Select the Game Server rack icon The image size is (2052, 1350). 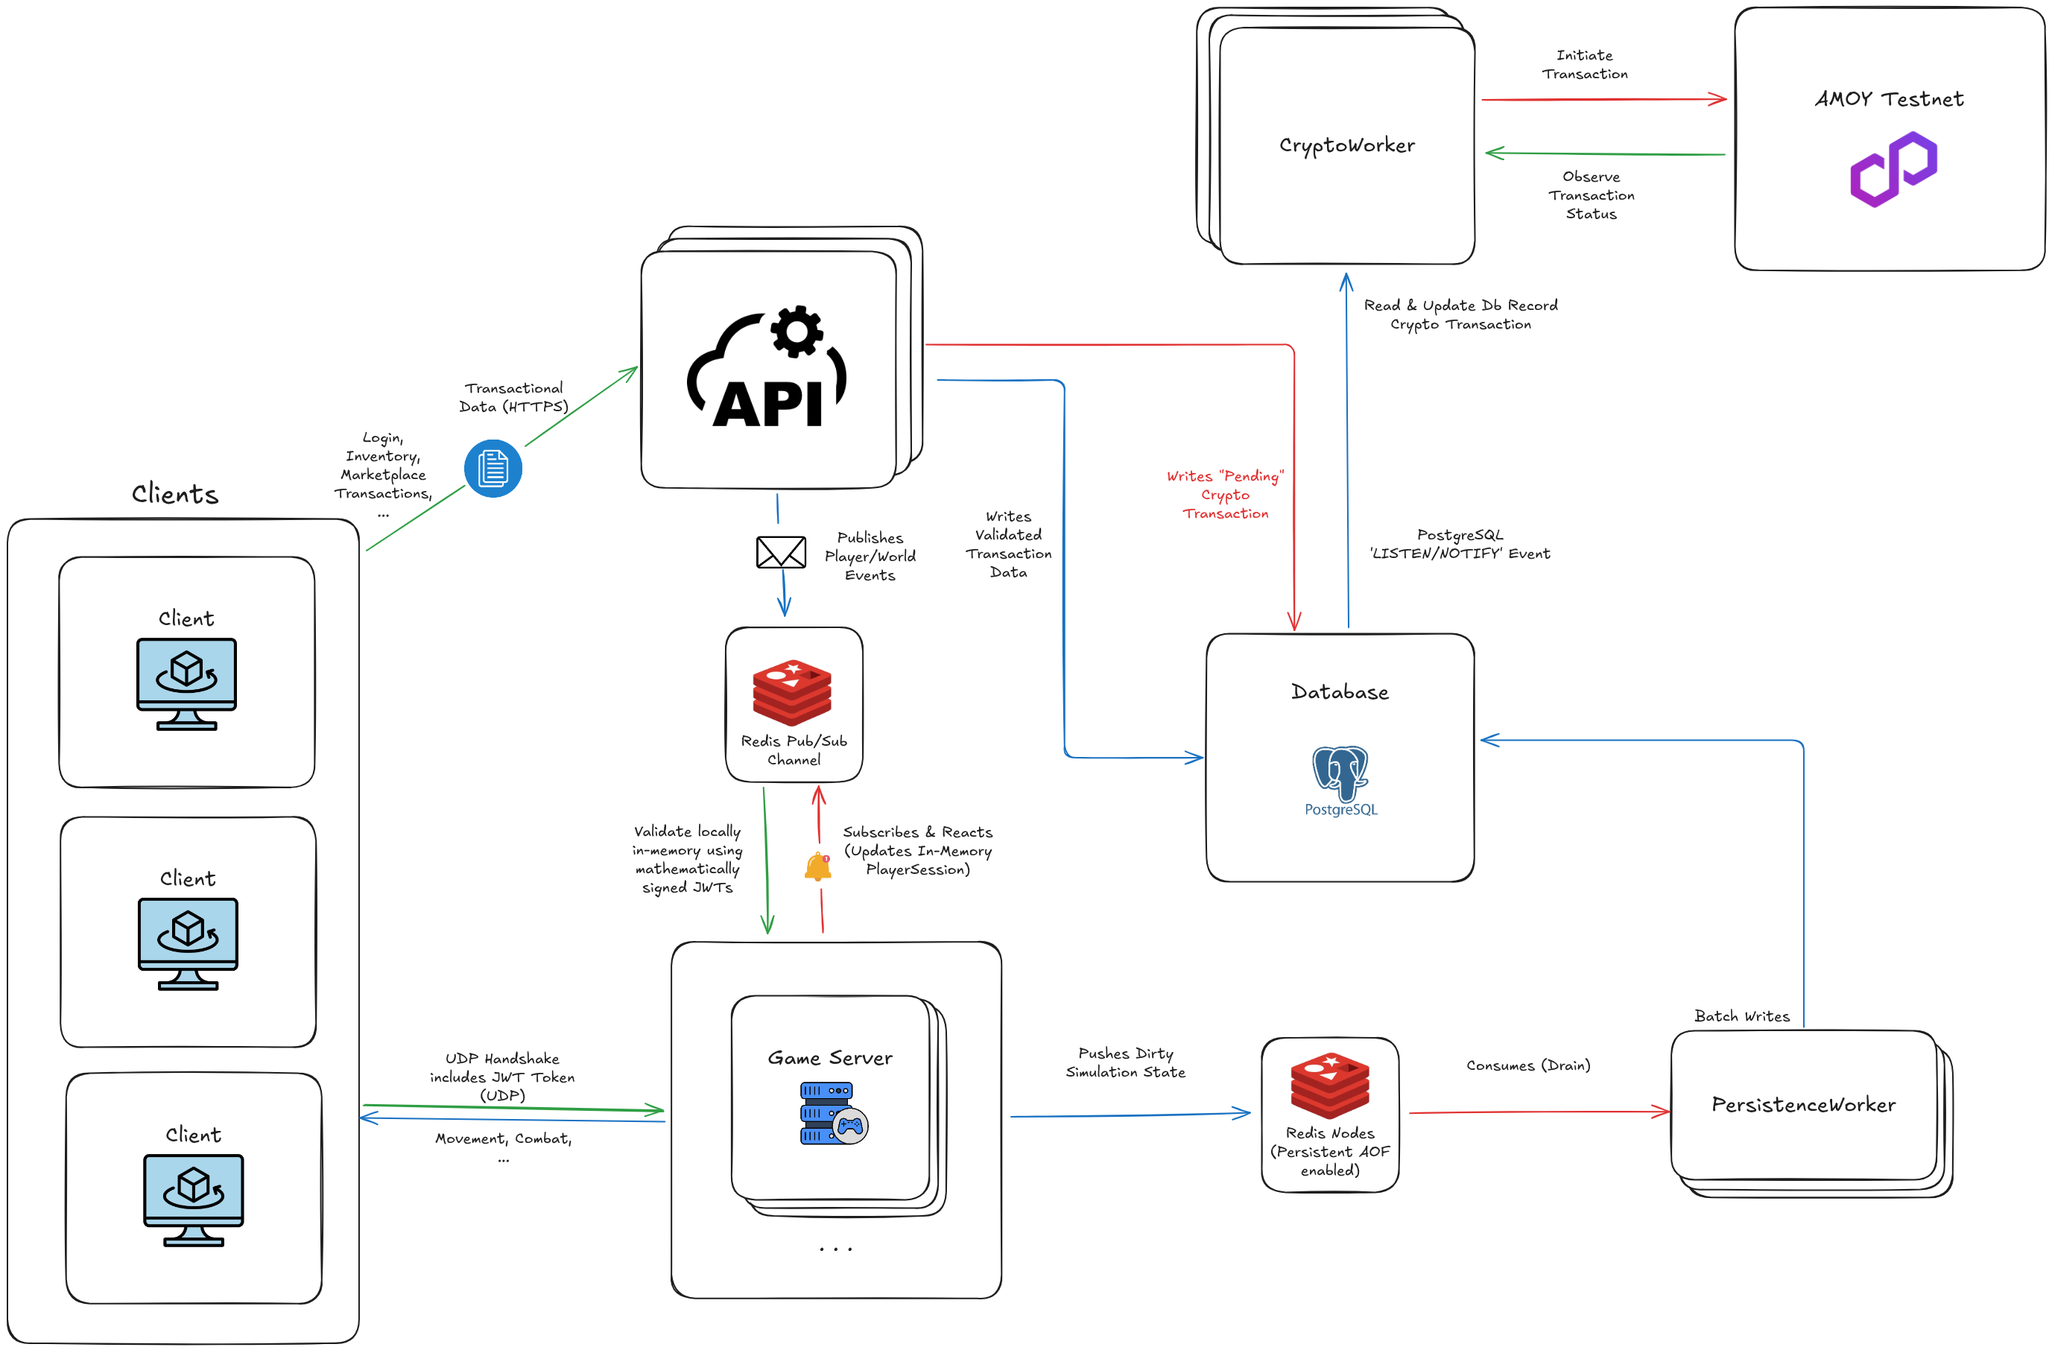pyautogui.click(x=823, y=1112)
